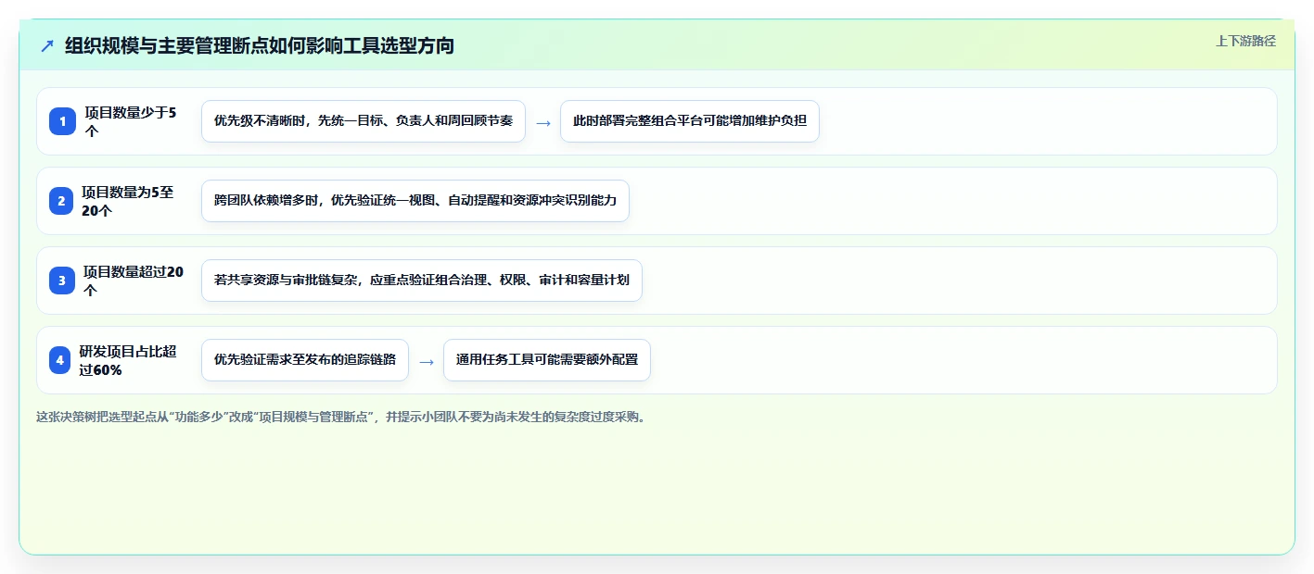Click the box 优先级不清晰时，先统一目标、负责人和周回顾节奏
The image size is (1314, 574).
click(364, 121)
